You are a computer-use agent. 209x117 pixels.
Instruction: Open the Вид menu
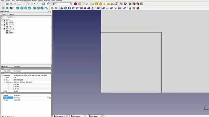tap(13, 1)
